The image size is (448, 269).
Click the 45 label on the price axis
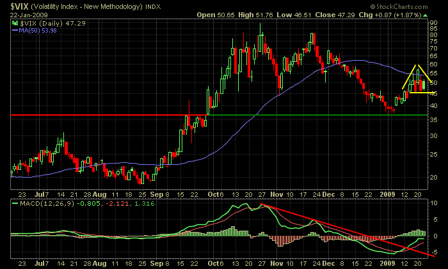click(433, 94)
